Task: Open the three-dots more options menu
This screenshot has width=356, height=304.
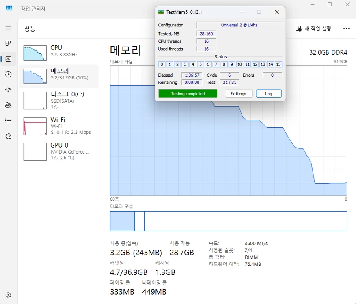Action: pos(346,28)
